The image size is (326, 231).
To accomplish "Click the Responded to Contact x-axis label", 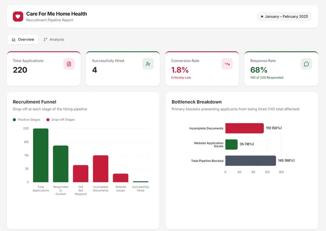I will pyautogui.click(x=61, y=190).
